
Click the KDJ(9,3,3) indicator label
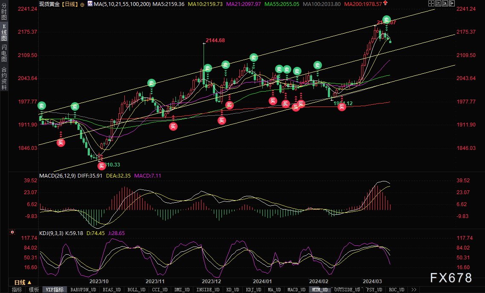tap(51, 233)
